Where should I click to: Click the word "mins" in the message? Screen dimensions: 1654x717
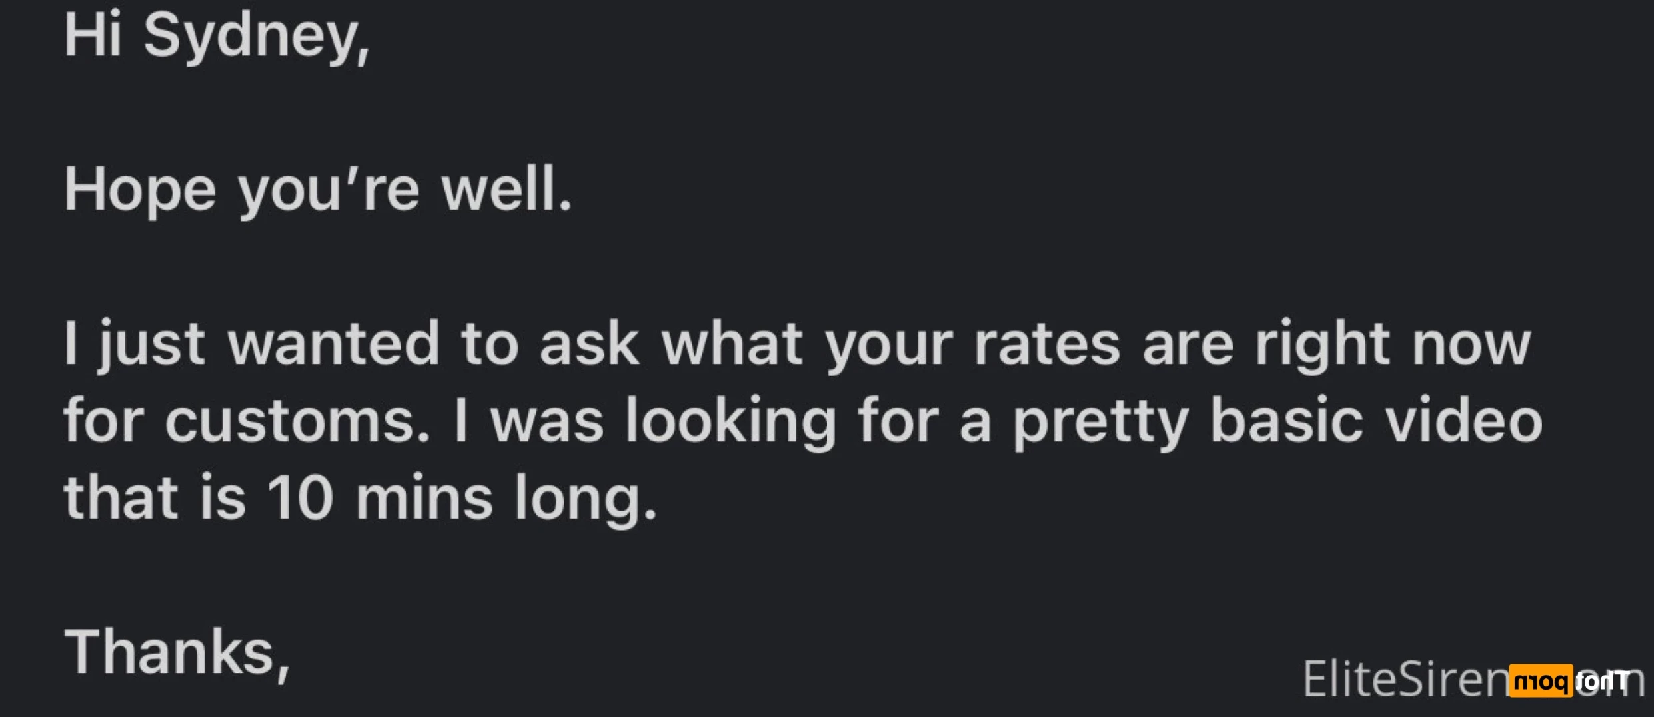(x=424, y=497)
